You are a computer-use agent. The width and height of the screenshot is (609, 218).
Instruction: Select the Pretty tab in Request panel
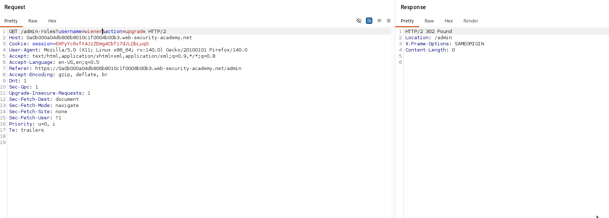(11, 21)
